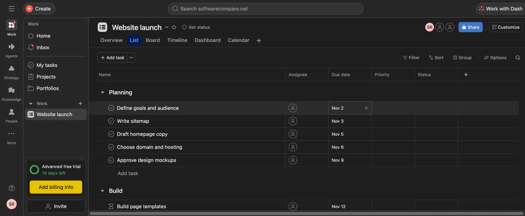Open the Agents section in sidebar
The height and width of the screenshot is (216, 525).
point(11,50)
